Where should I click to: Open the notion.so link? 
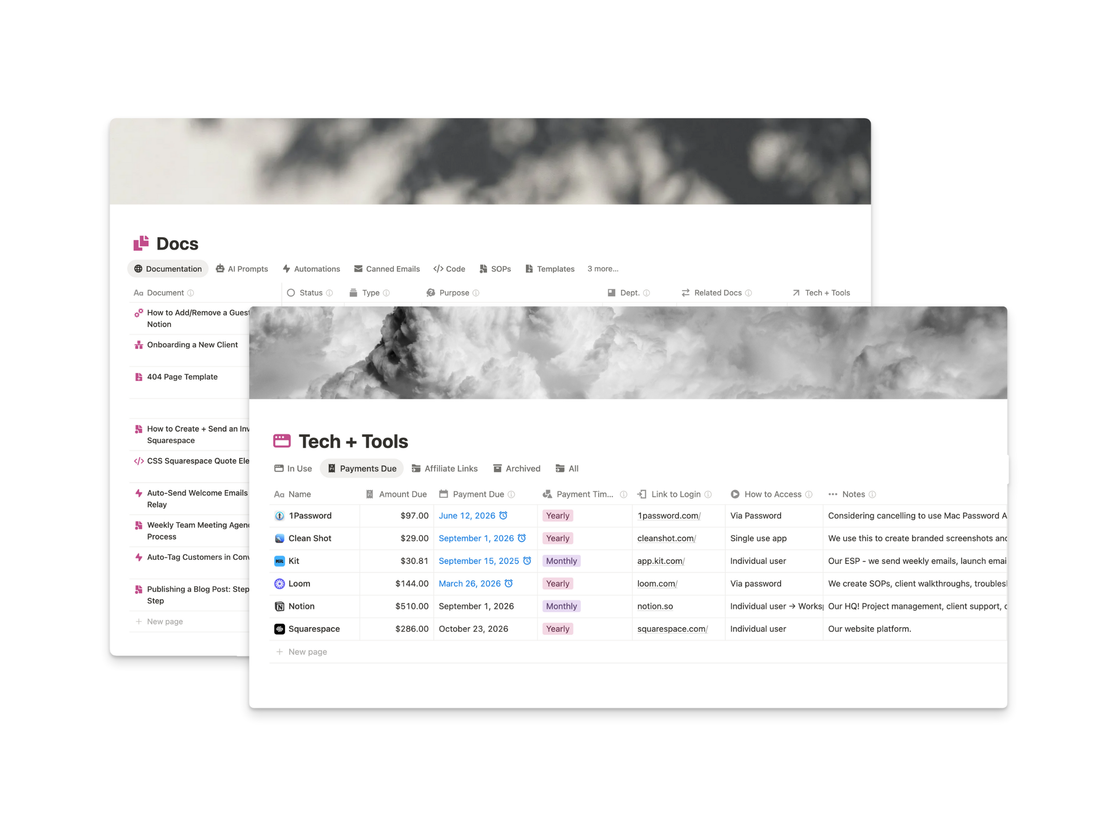(654, 606)
